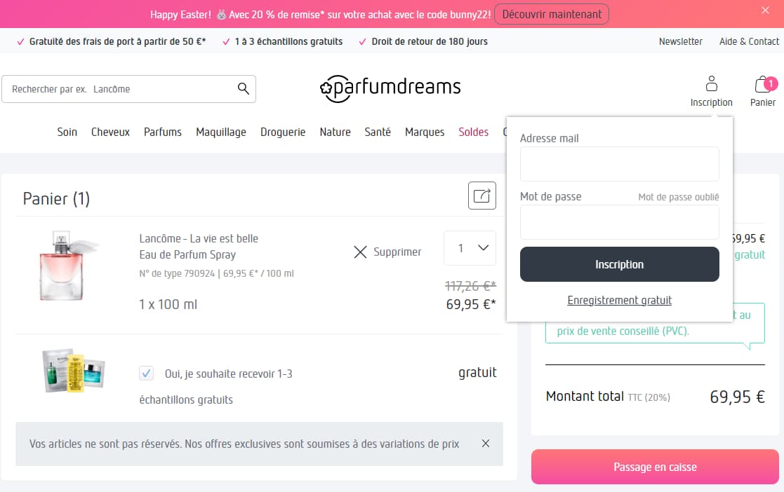This screenshot has width=784, height=492.
Task: Click the Mot de passe oublié link
Action: tap(678, 197)
